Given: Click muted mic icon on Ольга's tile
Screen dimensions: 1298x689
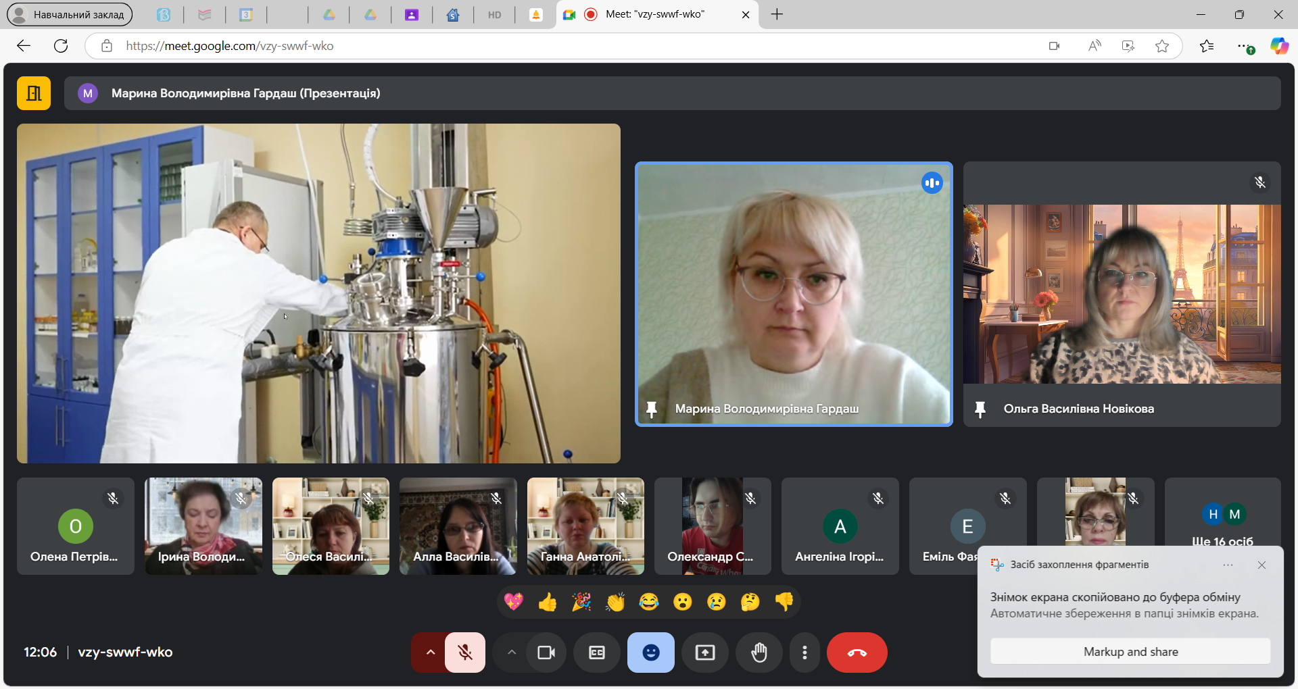Looking at the screenshot, I should 1260,182.
